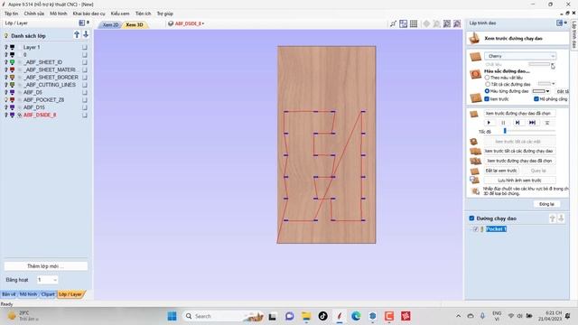
Task: Toggle the Đường chạy dao checkbox
Action: tap(471, 218)
